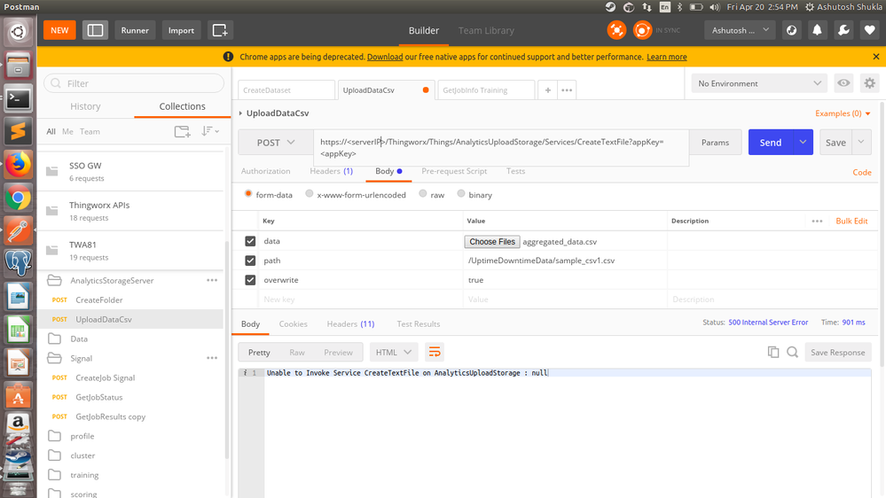Open the Test Results tab
Image resolution: width=886 pixels, height=498 pixels.
pyautogui.click(x=418, y=324)
